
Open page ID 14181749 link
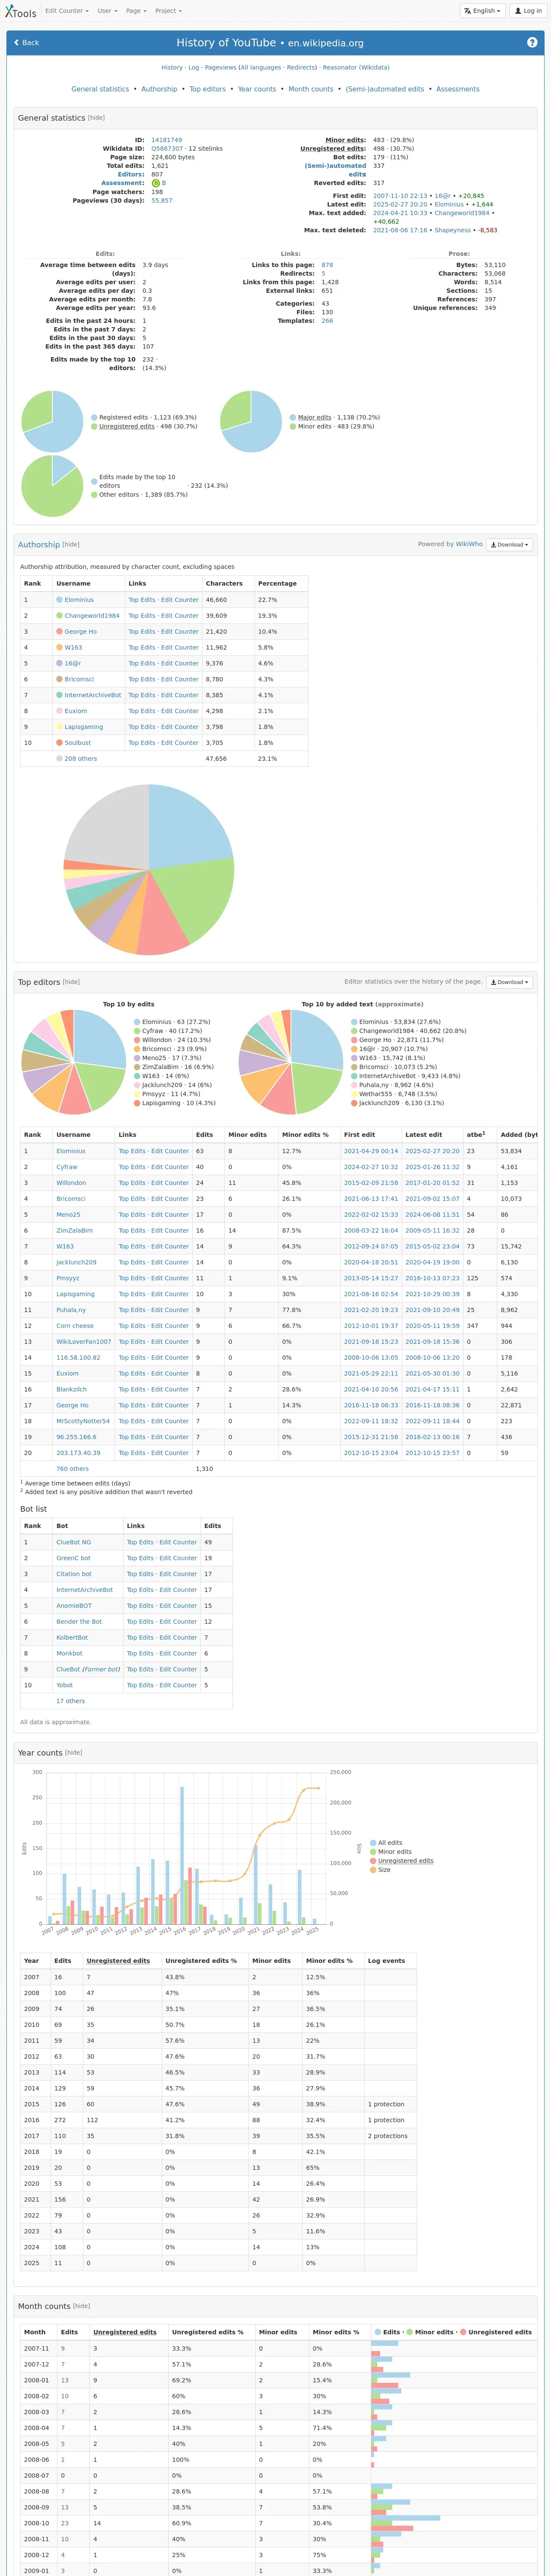[167, 140]
